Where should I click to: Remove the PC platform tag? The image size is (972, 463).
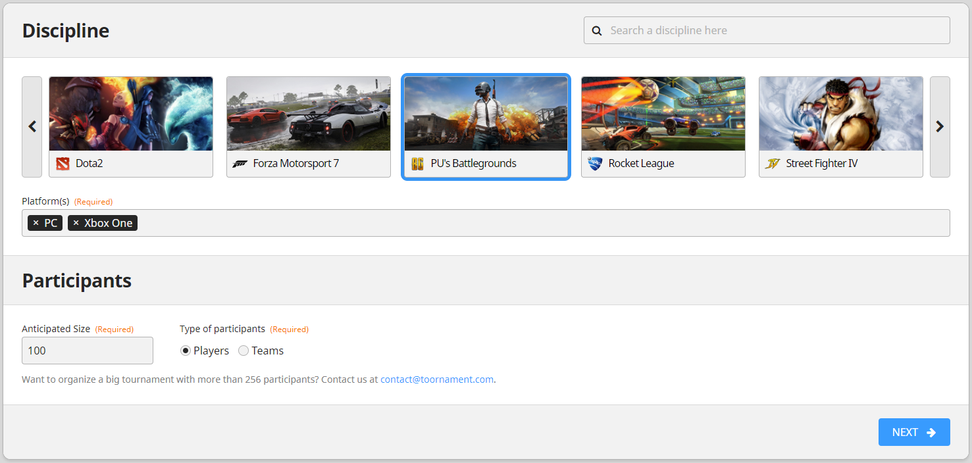36,223
